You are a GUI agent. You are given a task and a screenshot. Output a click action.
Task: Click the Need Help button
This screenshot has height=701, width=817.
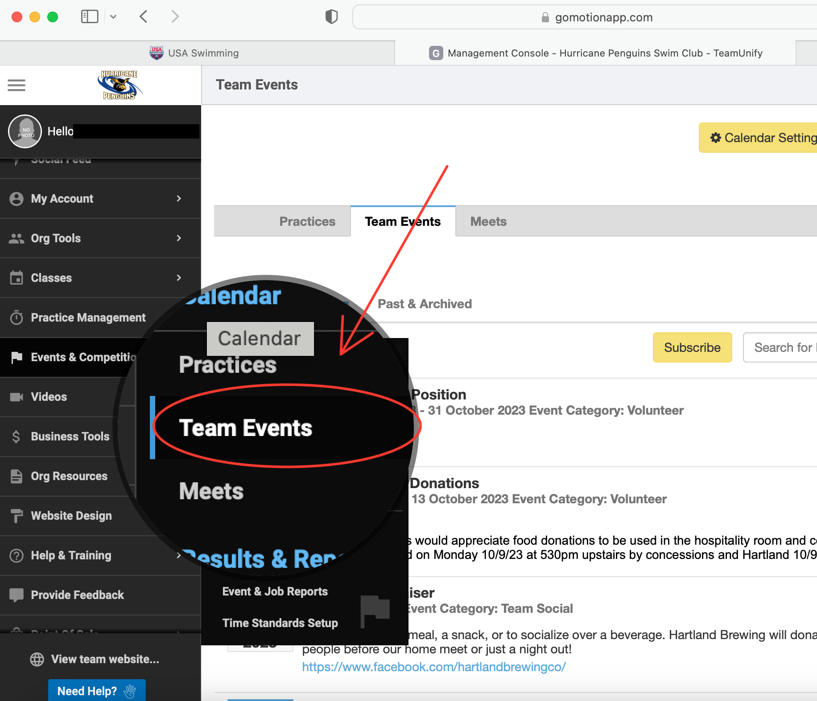[x=97, y=691]
